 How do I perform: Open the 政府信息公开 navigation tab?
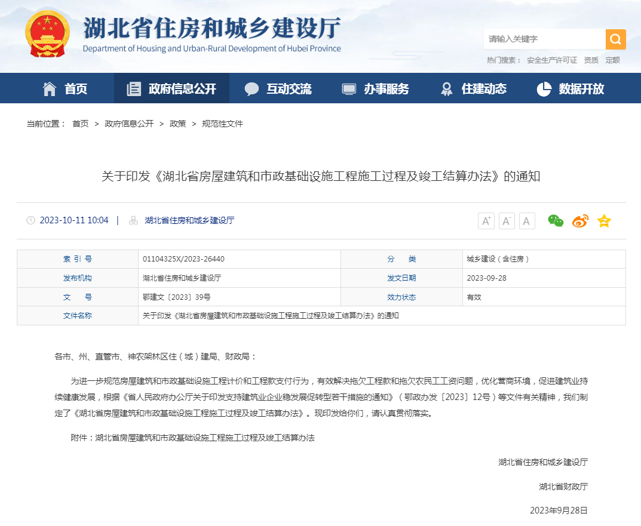point(171,88)
